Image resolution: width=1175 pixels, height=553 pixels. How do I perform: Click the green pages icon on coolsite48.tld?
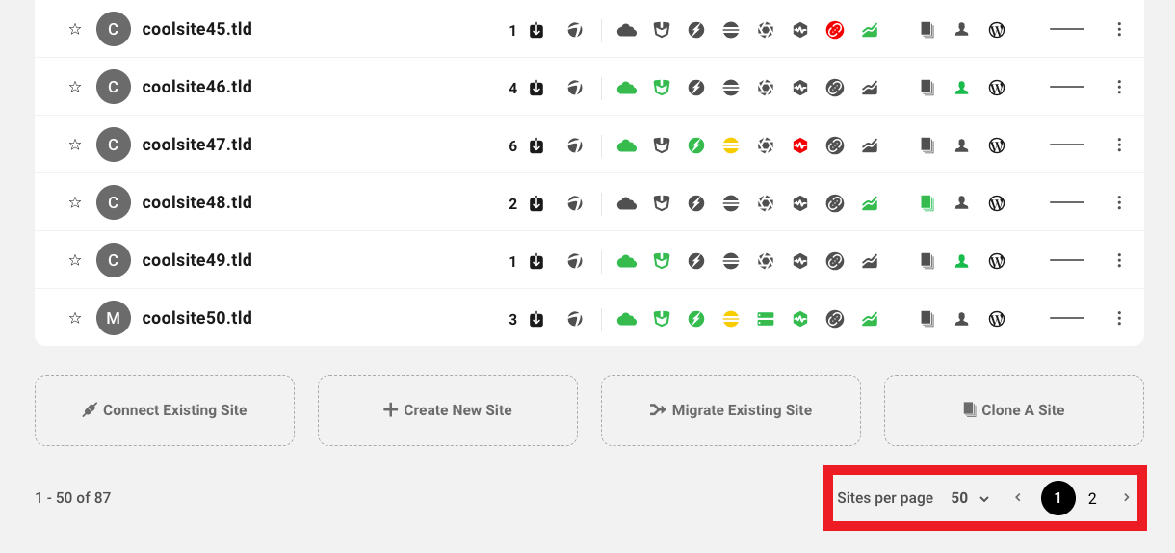pyautogui.click(x=927, y=203)
